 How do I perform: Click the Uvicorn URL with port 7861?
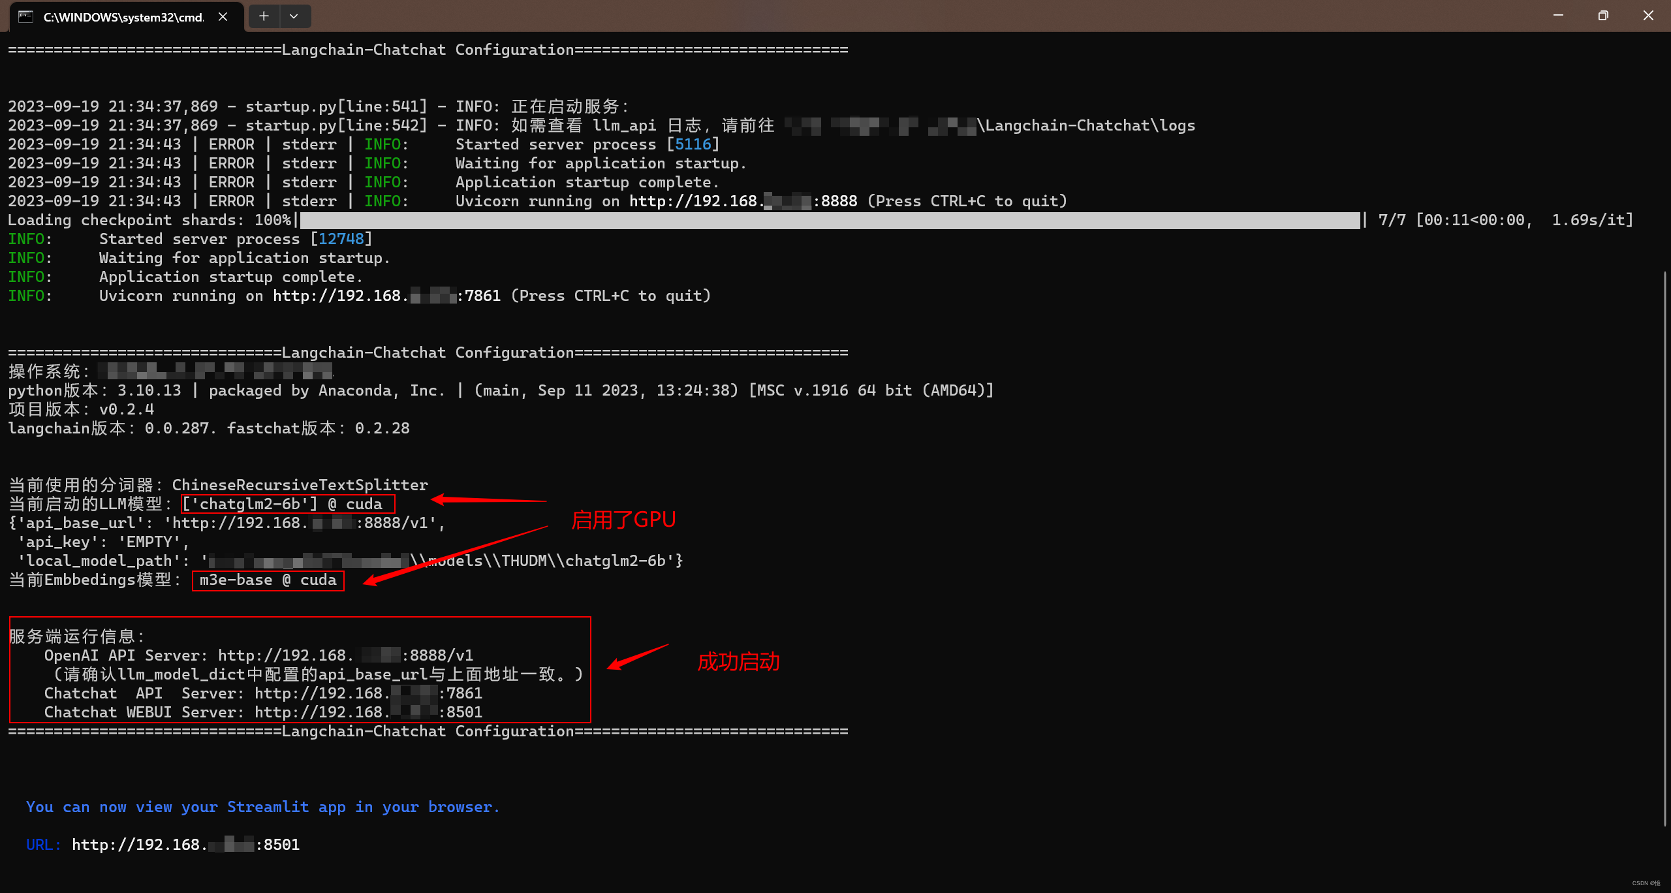pos(386,296)
